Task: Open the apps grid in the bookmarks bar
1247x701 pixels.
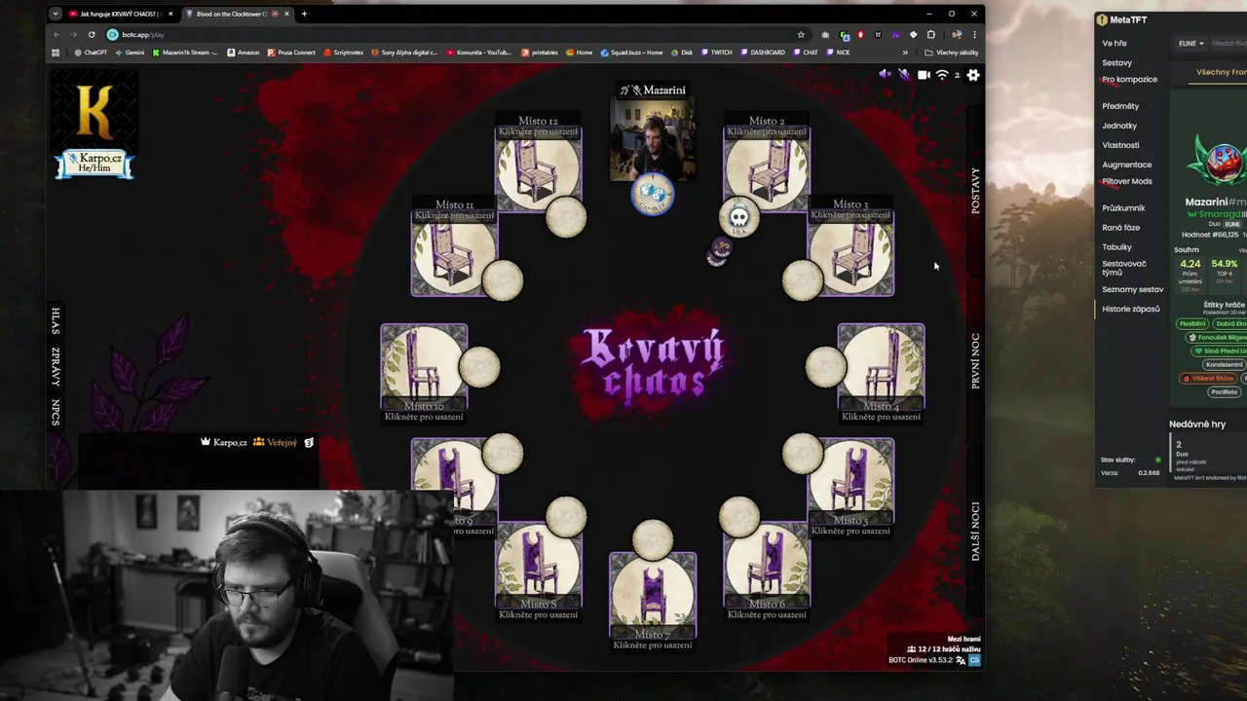Action: tap(56, 53)
